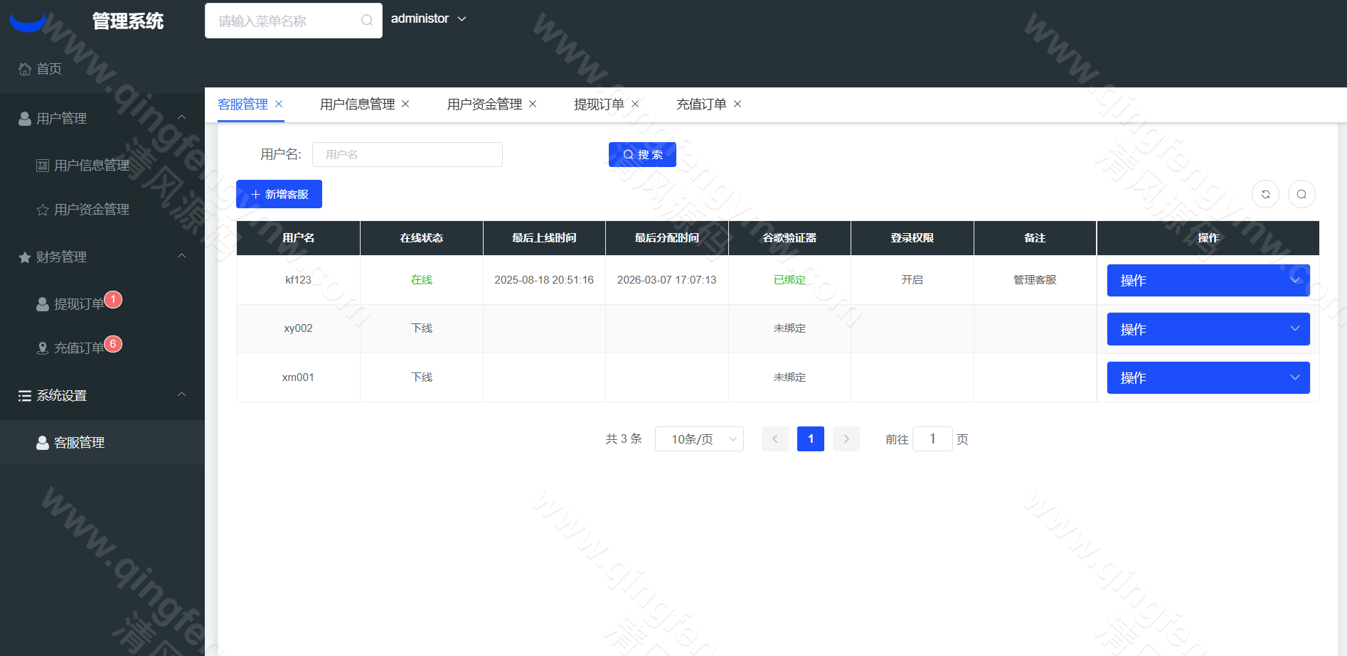Click the 登录权限 column header
The image size is (1347, 656).
tap(912, 238)
